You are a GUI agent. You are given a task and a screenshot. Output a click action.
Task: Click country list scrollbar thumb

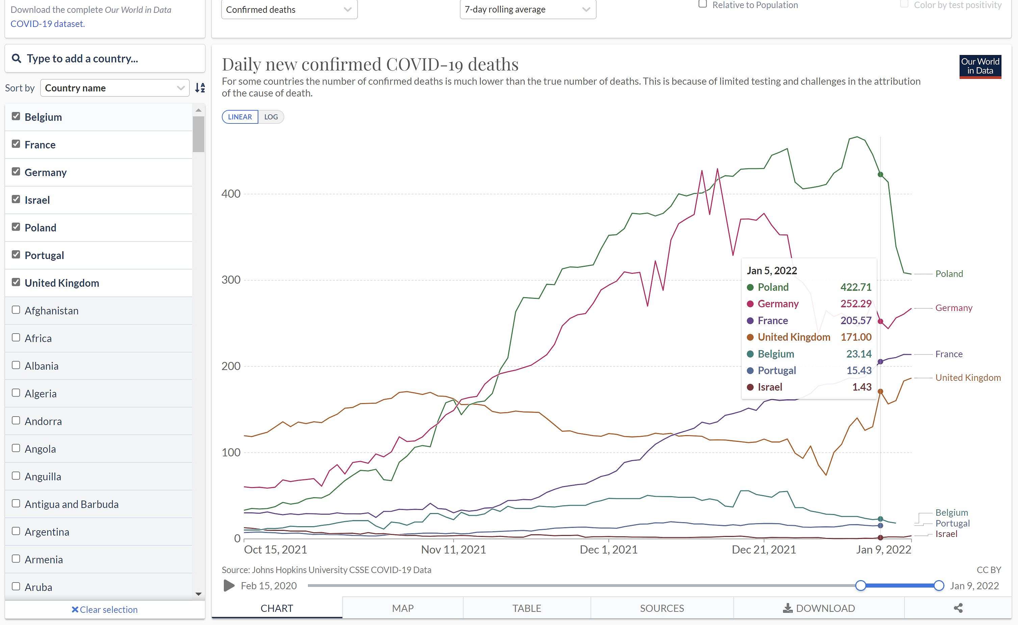pyautogui.click(x=199, y=134)
